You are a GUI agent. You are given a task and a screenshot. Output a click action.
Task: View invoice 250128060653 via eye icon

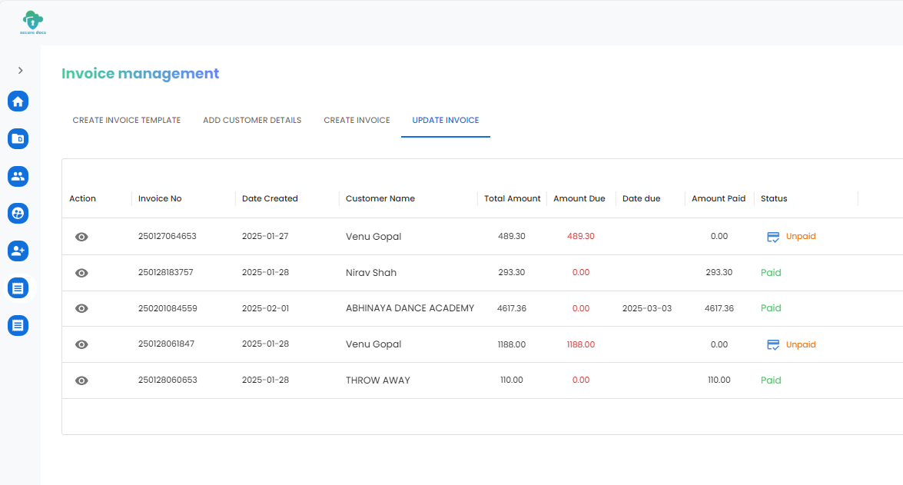[x=81, y=380]
